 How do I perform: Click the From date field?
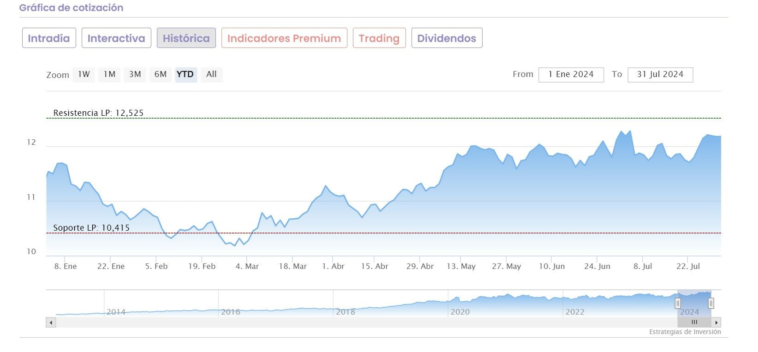(x=571, y=75)
